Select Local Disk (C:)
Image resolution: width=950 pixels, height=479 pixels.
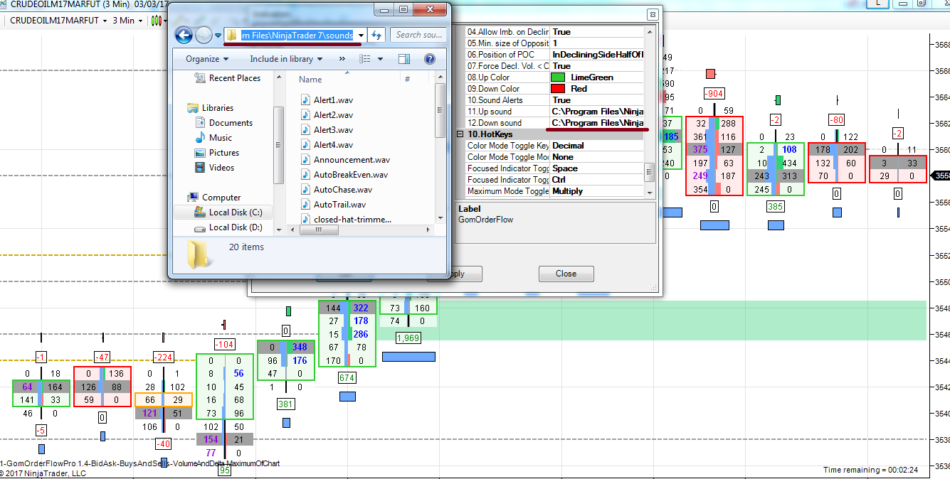click(x=228, y=212)
